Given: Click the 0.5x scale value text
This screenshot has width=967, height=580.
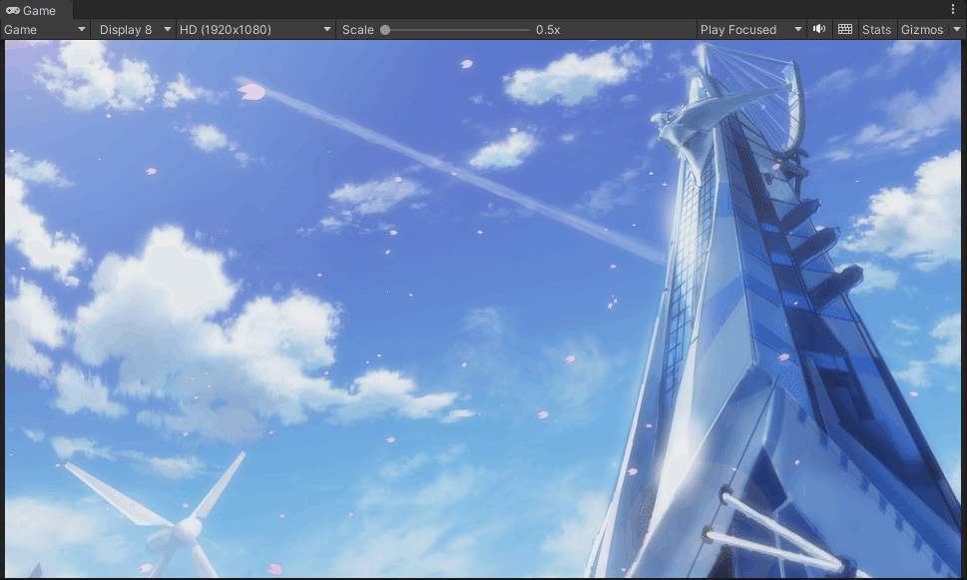Looking at the screenshot, I should [x=548, y=30].
